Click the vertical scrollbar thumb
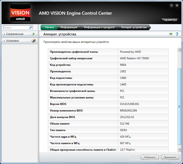Screen dimensions: 183x164 pos(179,106)
